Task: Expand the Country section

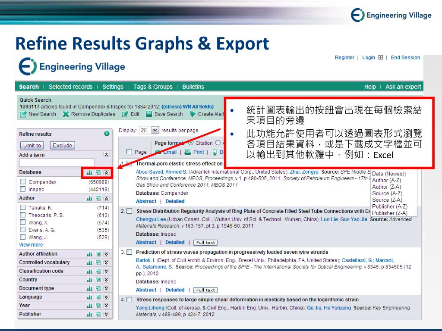Action: pyautogui.click(x=106, y=280)
